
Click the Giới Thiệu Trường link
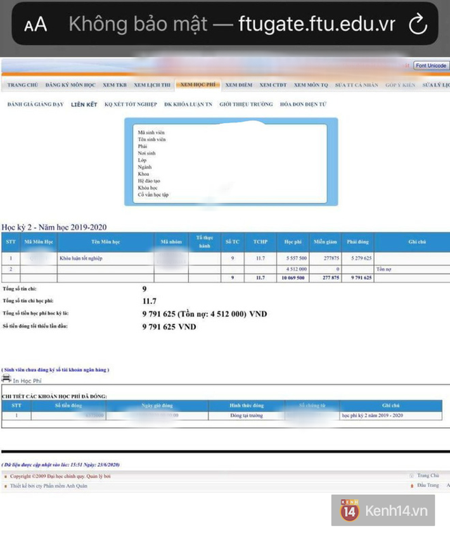[246, 104]
